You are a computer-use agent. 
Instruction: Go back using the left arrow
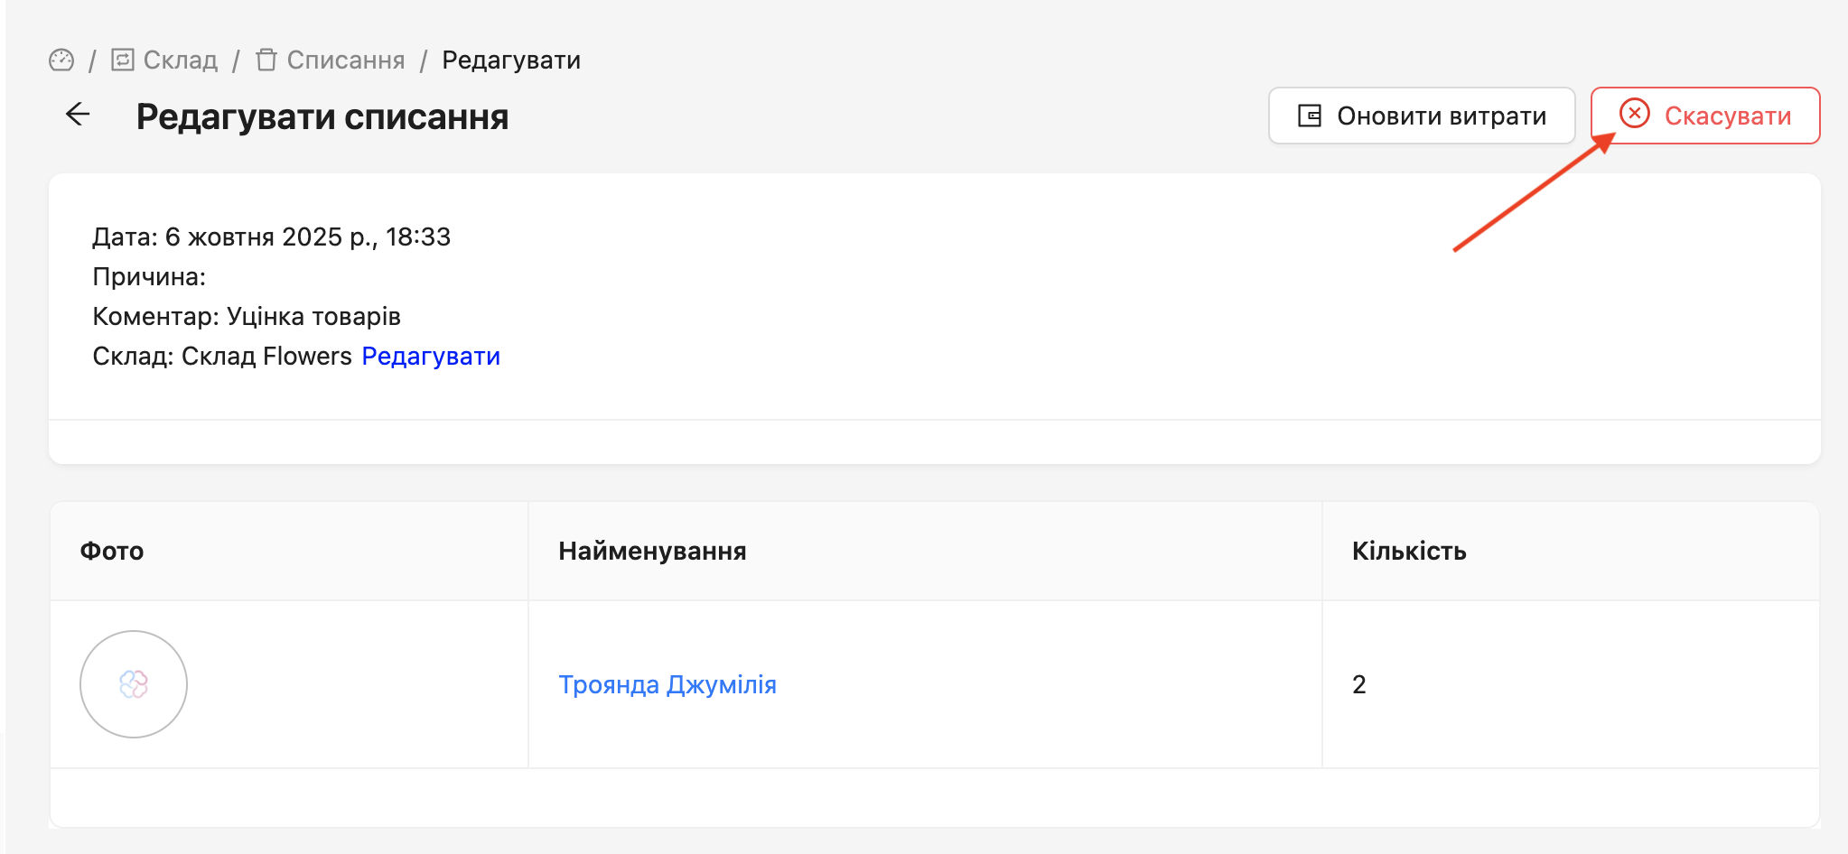(79, 115)
